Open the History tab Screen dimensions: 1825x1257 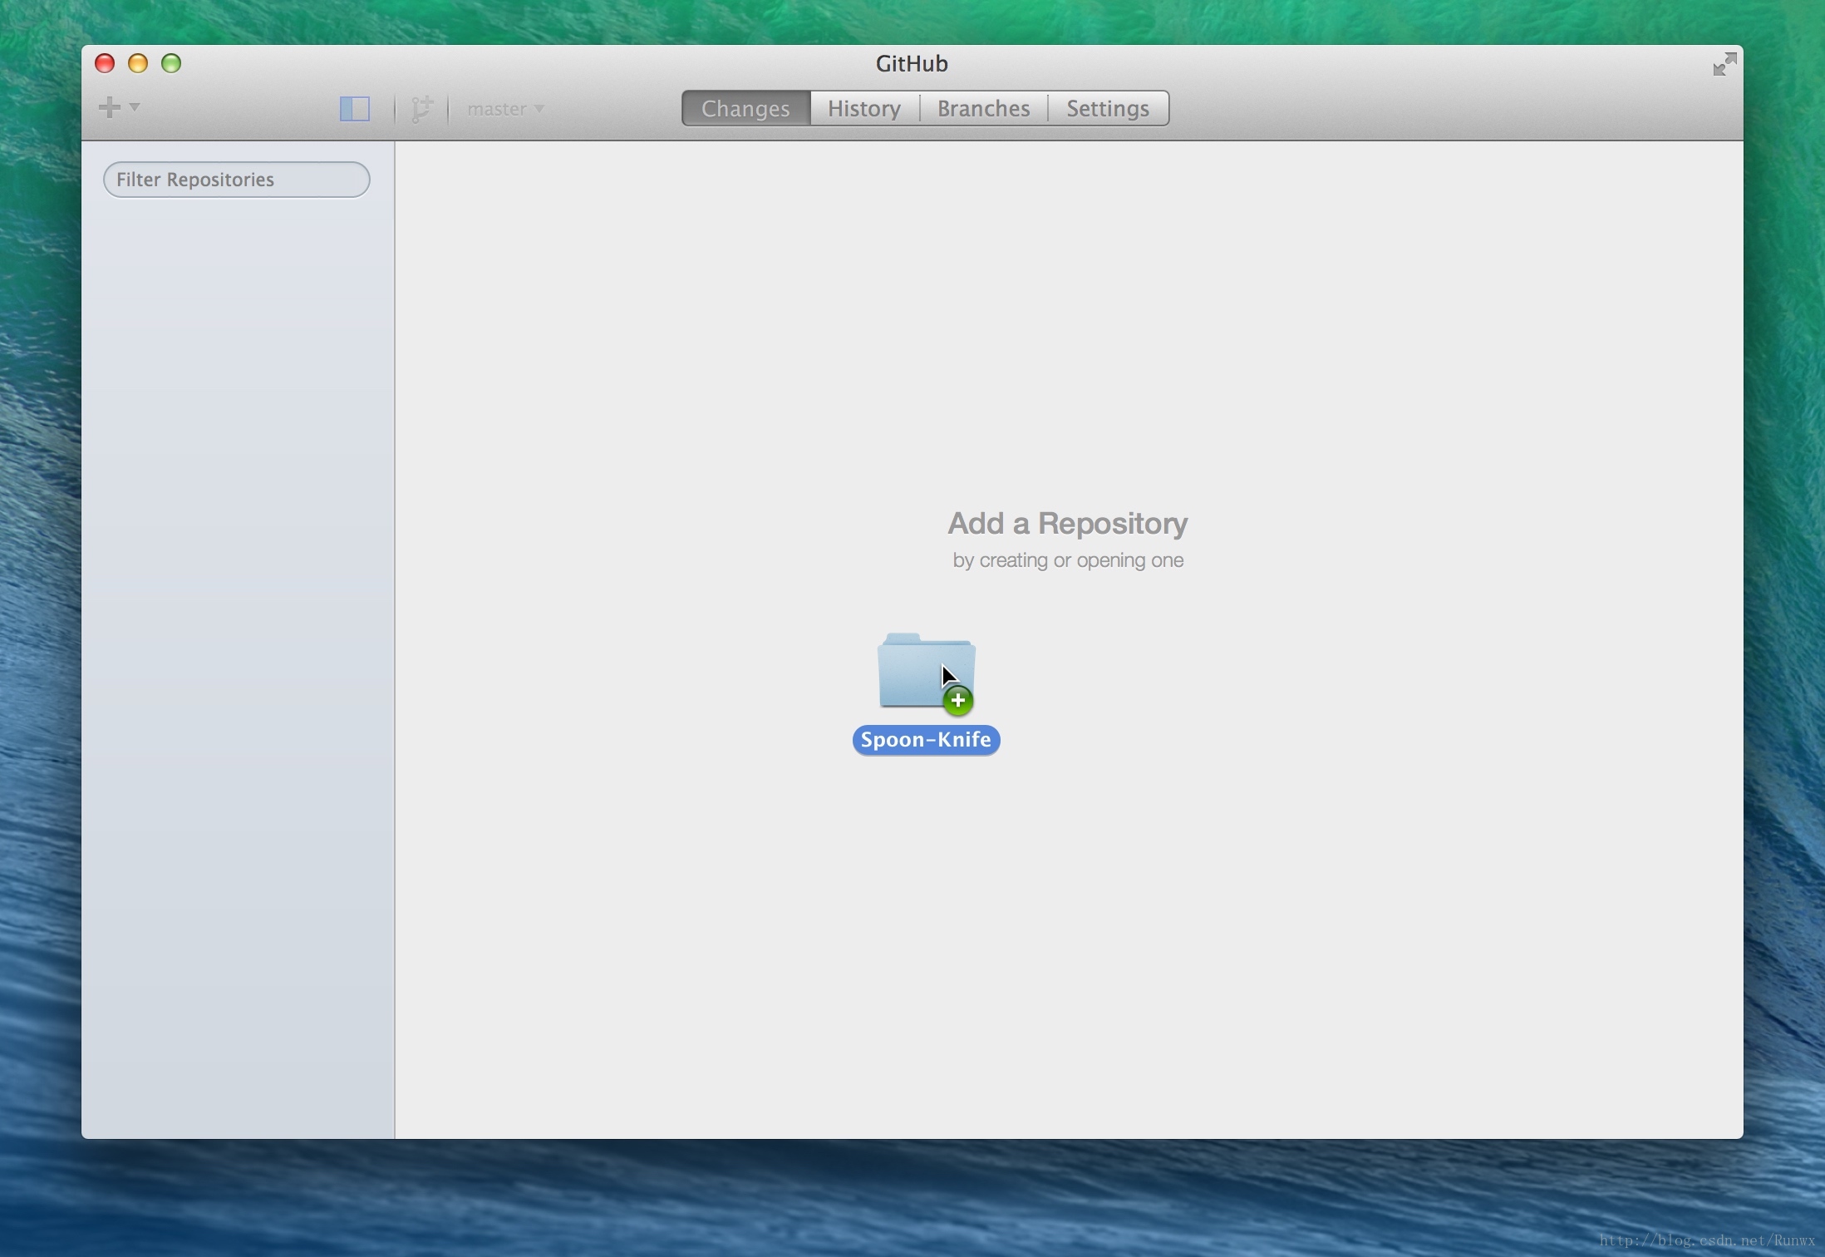click(864, 109)
